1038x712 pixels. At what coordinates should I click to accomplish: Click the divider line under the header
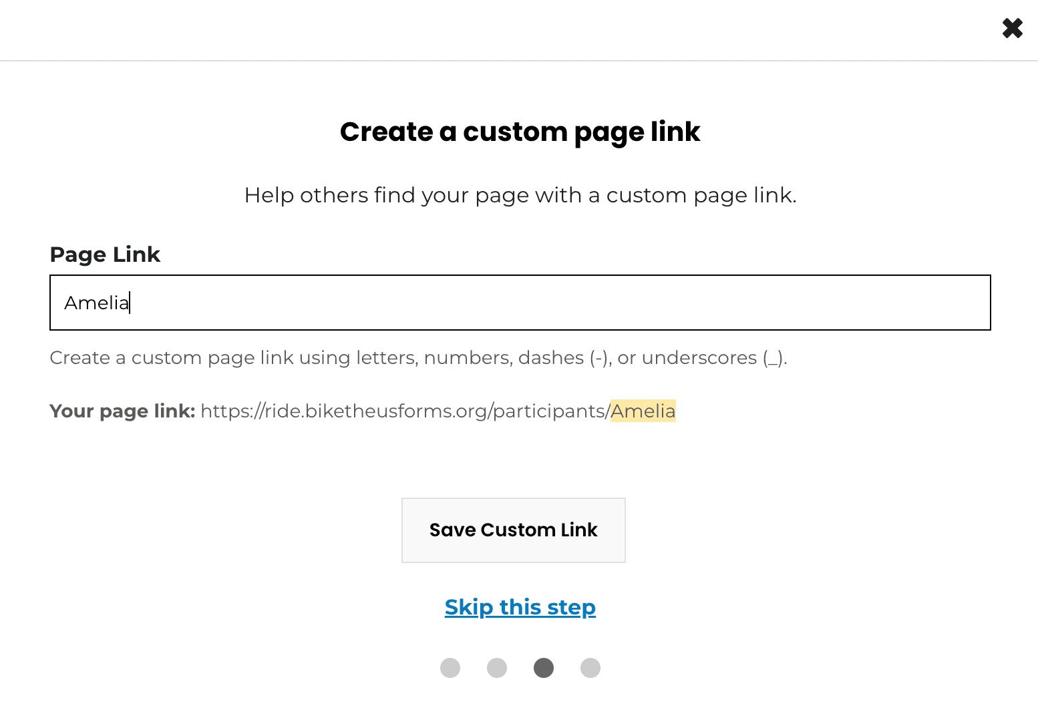[519, 61]
